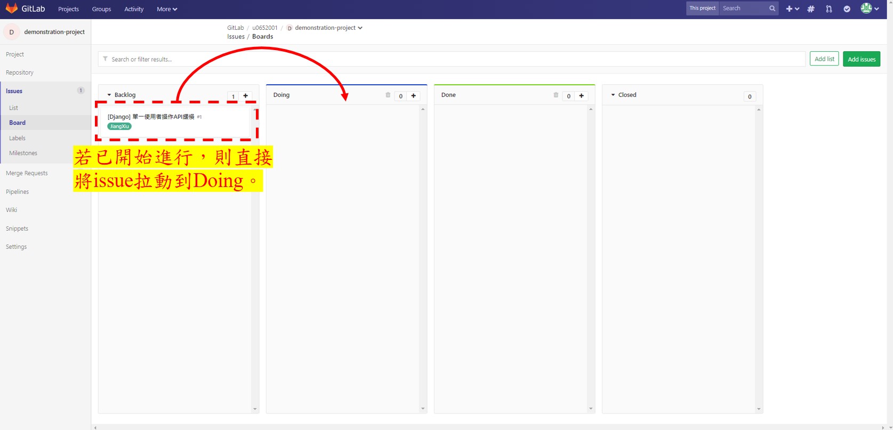Screen dimensions: 893x430
Task: Delete the Doing list with trash icon
Action: 388,95
